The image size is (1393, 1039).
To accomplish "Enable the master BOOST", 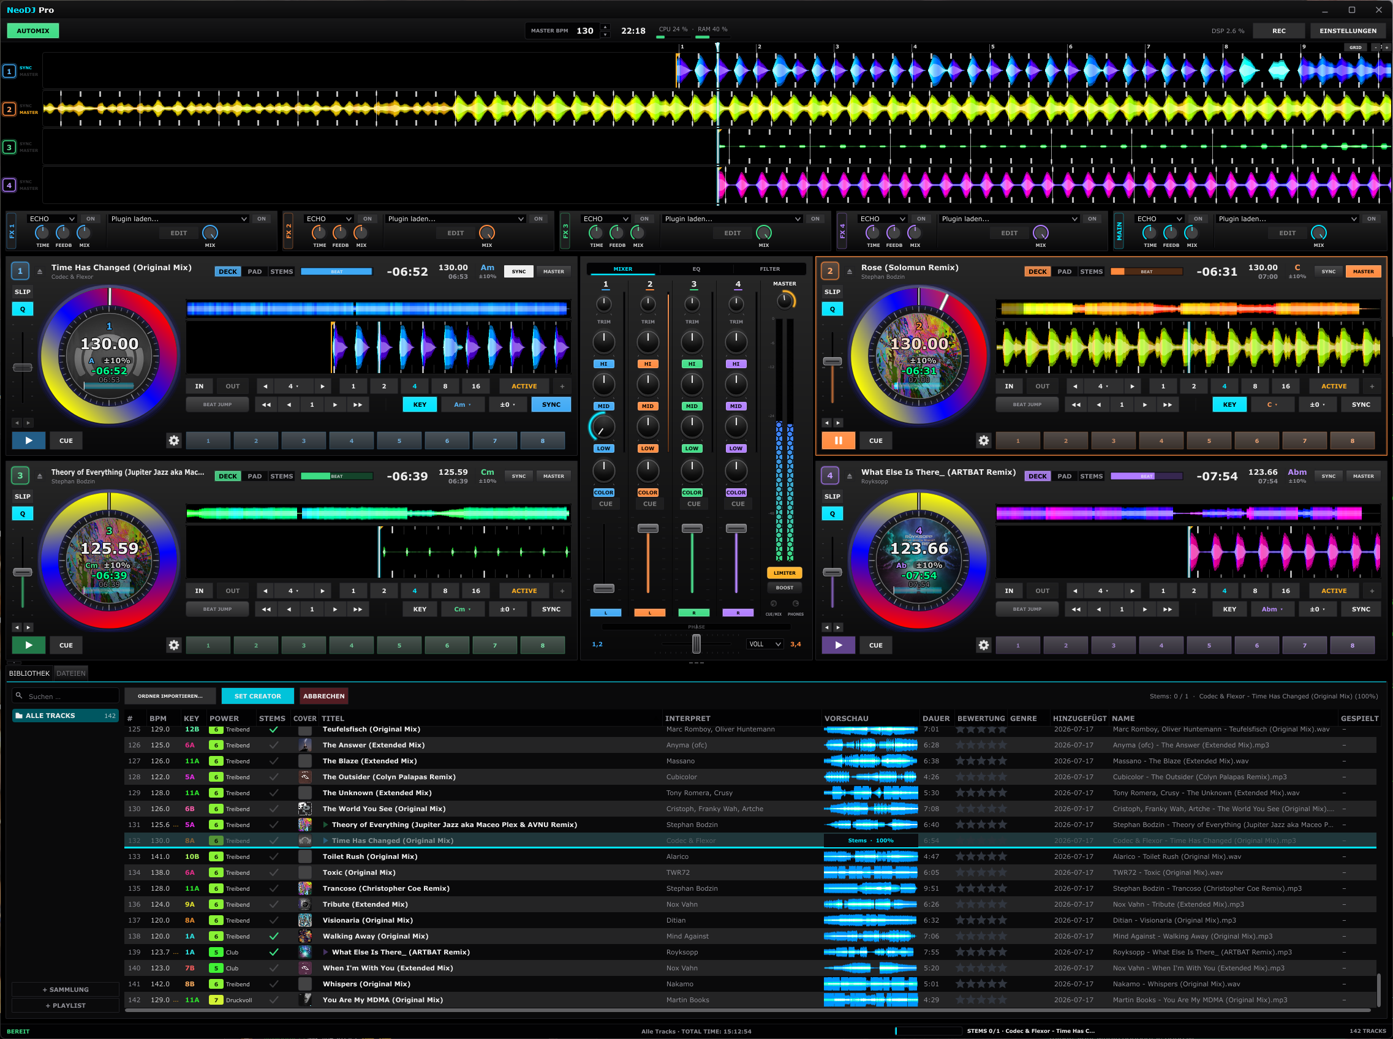I will pos(784,588).
